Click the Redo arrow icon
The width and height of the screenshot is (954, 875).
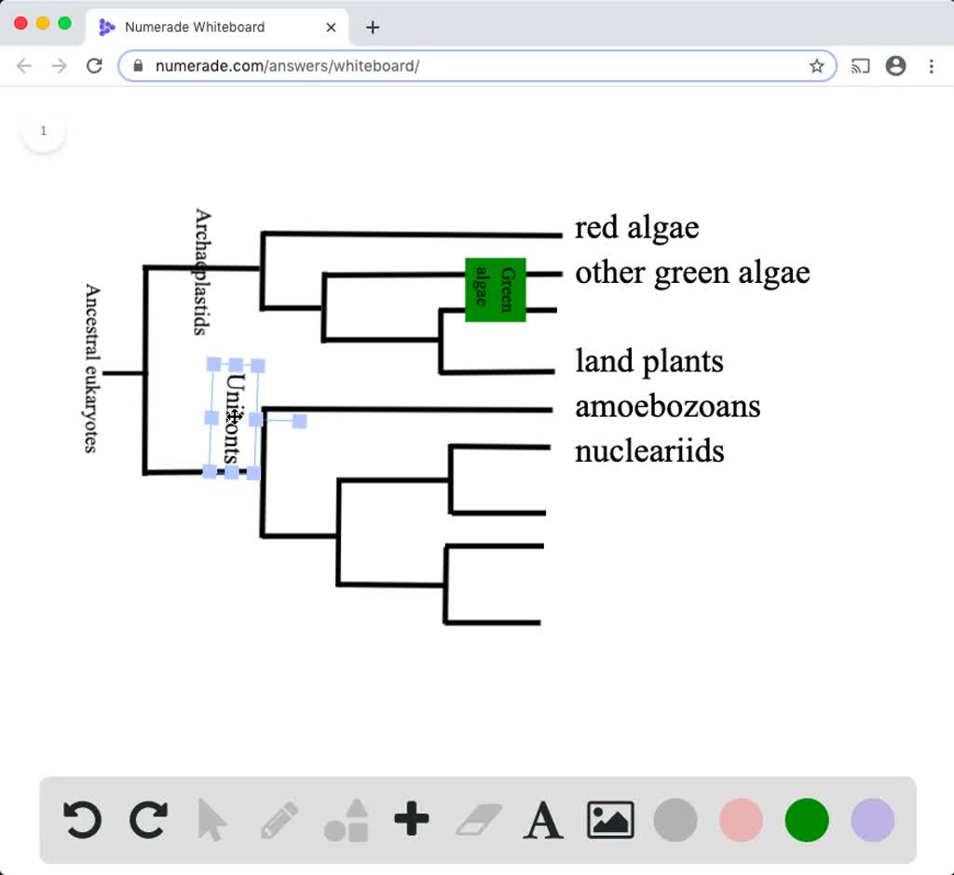(147, 820)
